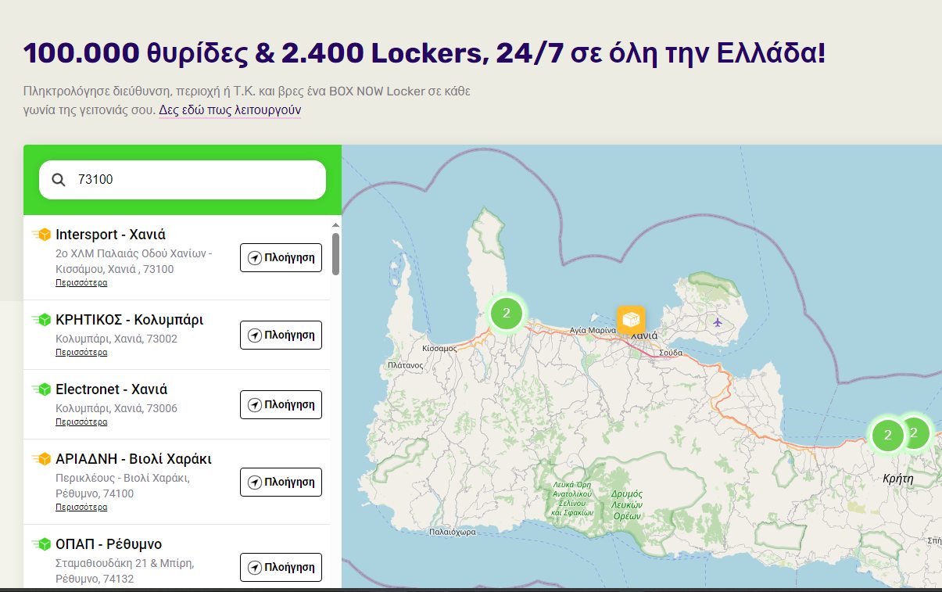Screen dimensions: 942x592
Task: Click the orange box icon beside ΑΡΙΑΔΝΗ - Βιολί Χαράκι
Action: click(41, 459)
